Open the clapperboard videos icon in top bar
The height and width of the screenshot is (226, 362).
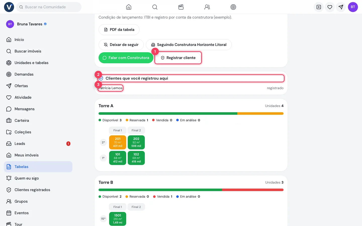pyautogui.click(x=181, y=7)
